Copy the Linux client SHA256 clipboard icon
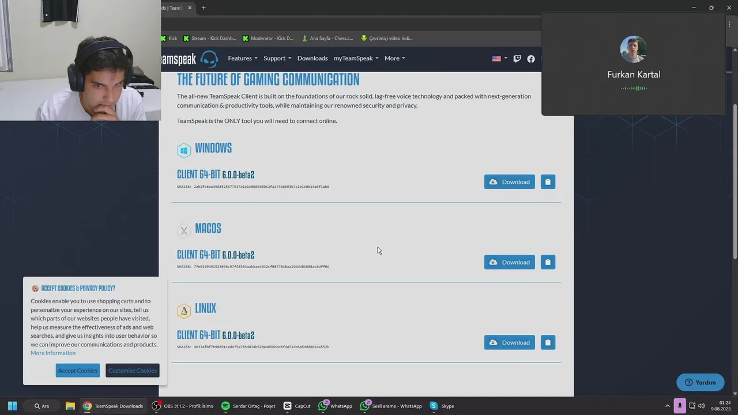Viewport: 738px width, 415px height. 548,342
